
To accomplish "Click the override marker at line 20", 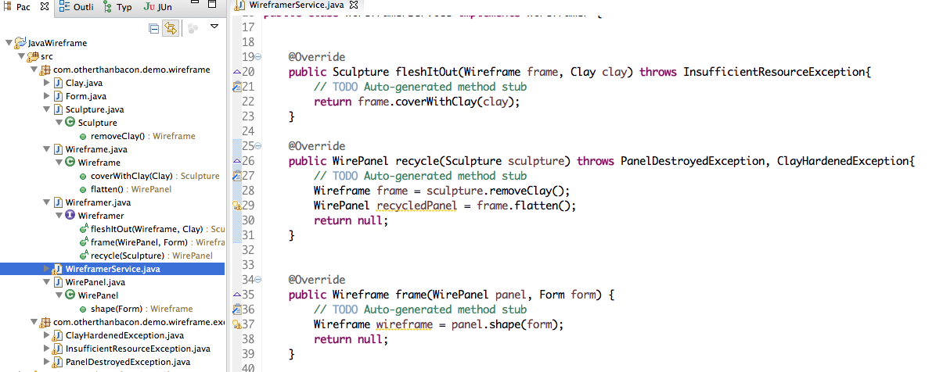I will pos(236,72).
